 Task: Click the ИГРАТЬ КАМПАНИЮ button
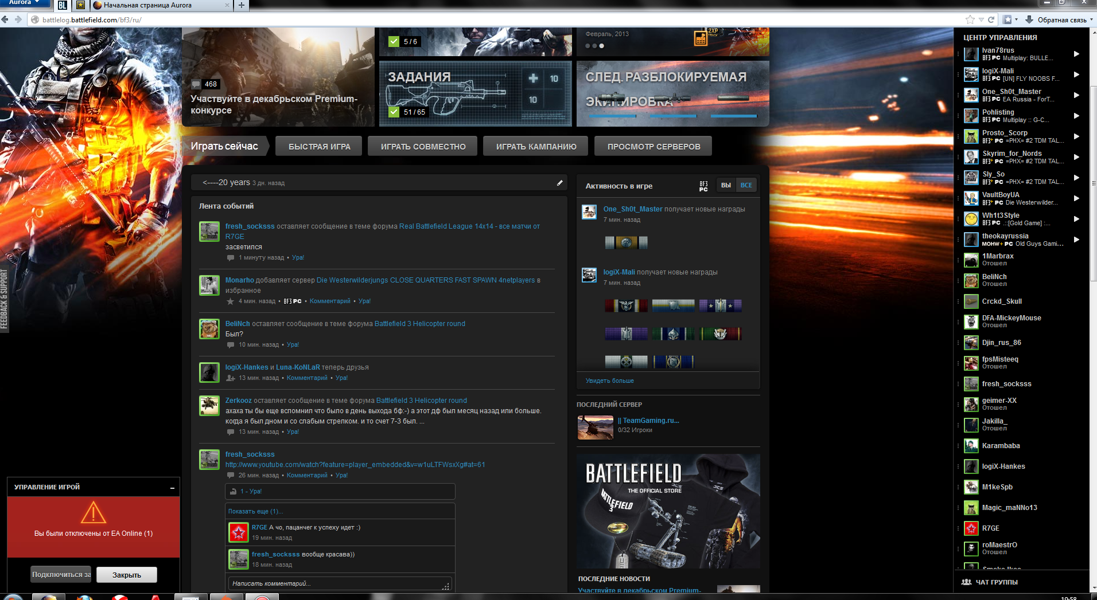coord(536,146)
